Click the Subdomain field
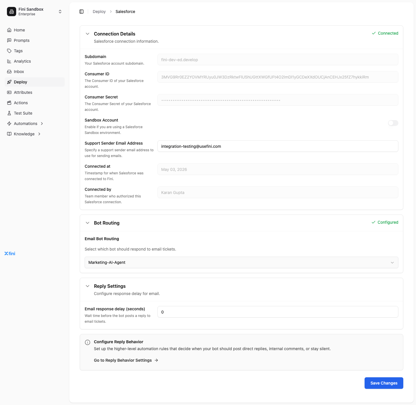Screen dimensions: 416x405 point(278,59)
